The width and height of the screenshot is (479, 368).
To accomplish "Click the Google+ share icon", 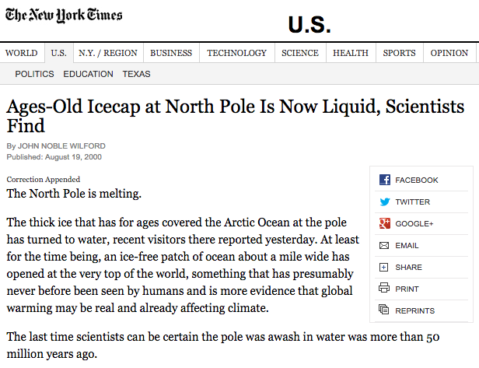I will pos(385,223).
